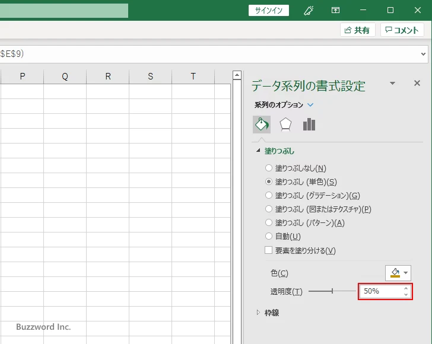Select 塗りつぶし (パターン)(A) option
The width and height of the screenshot is (432, 344).
click(x=269, y=222)
